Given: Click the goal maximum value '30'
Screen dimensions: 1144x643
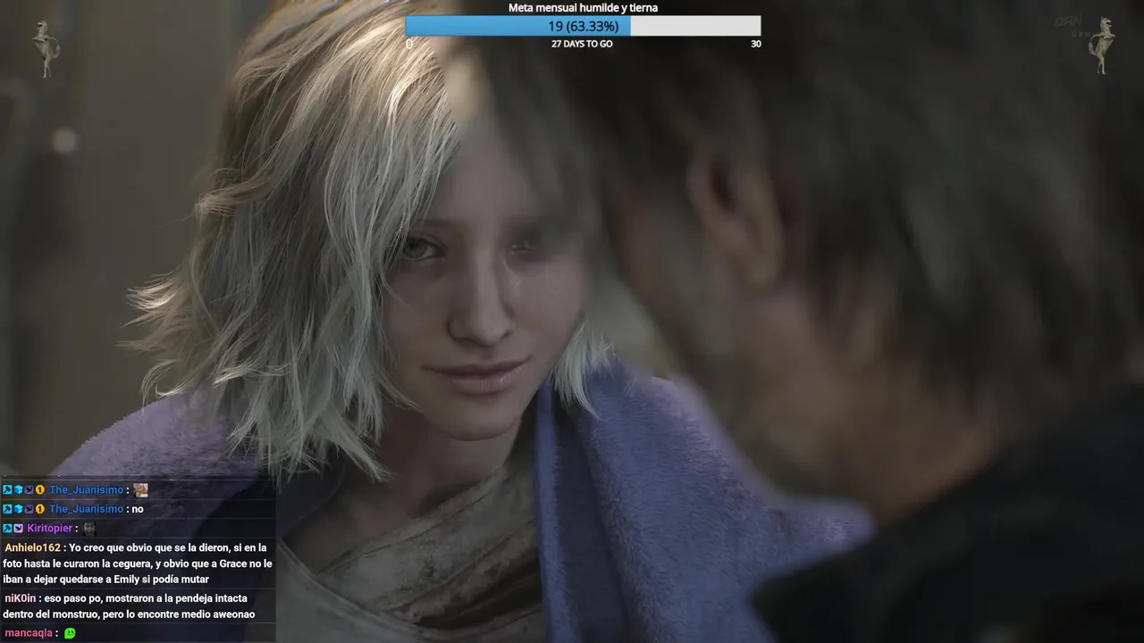Looking at the screenshot, I should pyautogui.click(x=756, y=44).
